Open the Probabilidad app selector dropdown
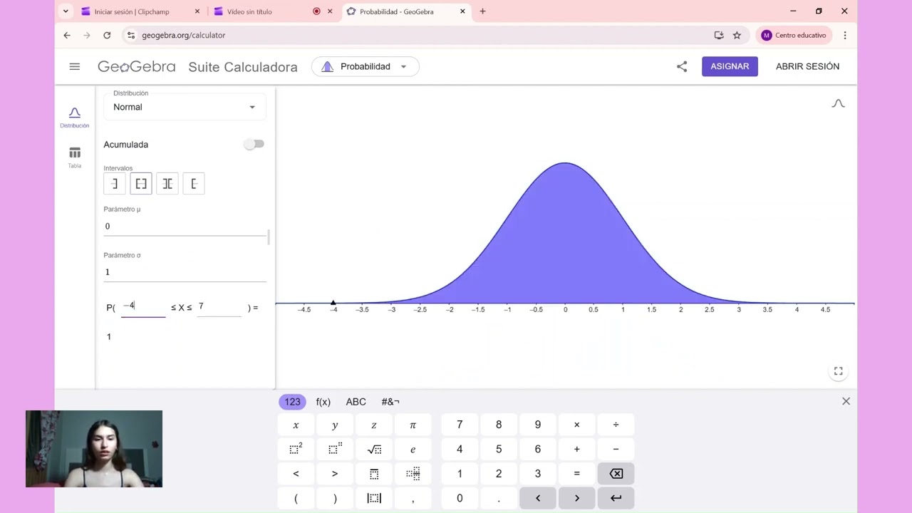This screenshot has height=513, width=912. tap(365, 66)
